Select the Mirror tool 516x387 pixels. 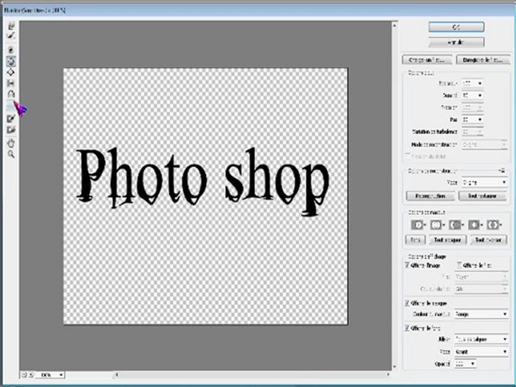(11, 94)
